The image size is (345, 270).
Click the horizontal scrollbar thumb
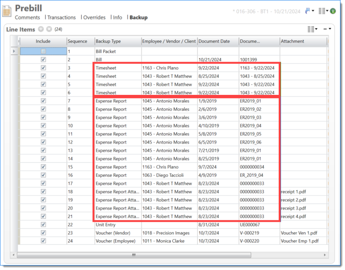(x=134, y=255)
